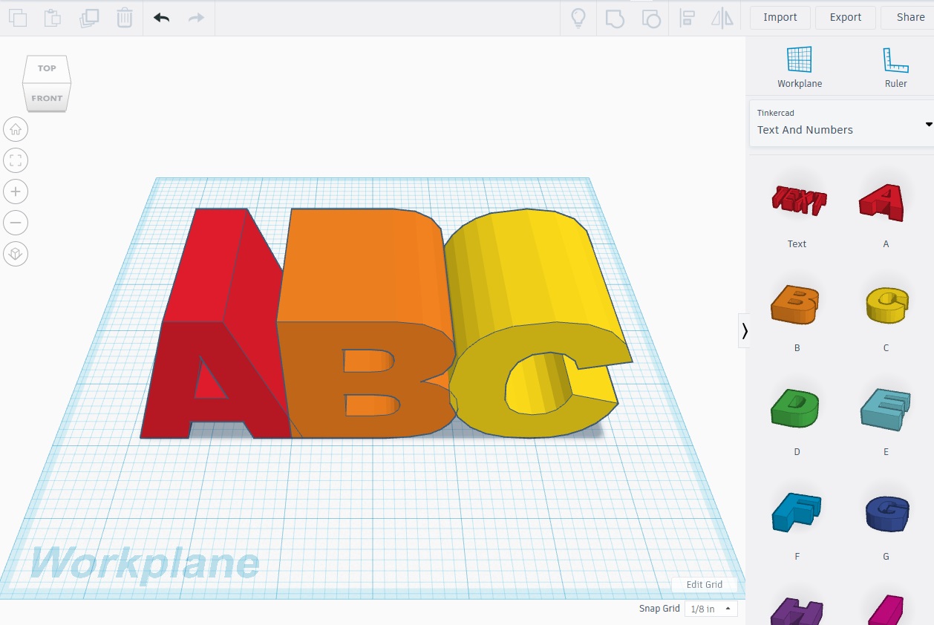Screen dimensions: 934x625
Task: Zoom out with the minus icon
Action: [x=16, y=223]
